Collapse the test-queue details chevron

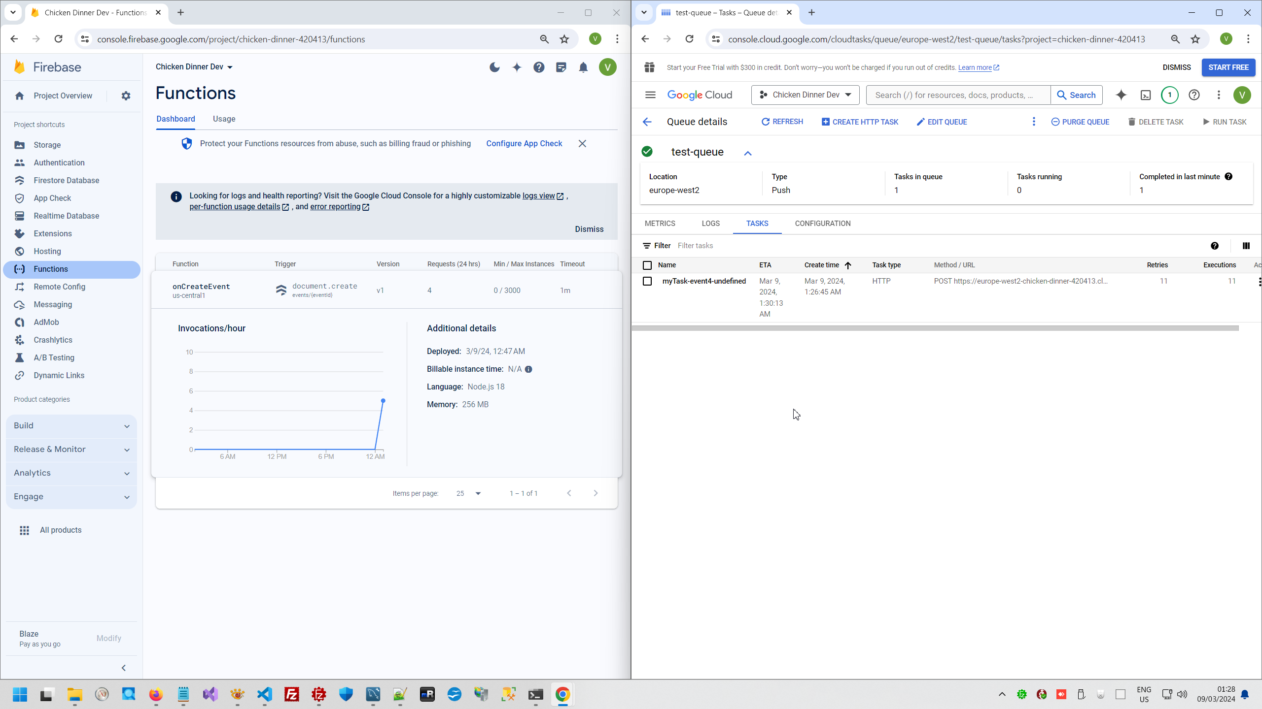click(x=747, y=153)
